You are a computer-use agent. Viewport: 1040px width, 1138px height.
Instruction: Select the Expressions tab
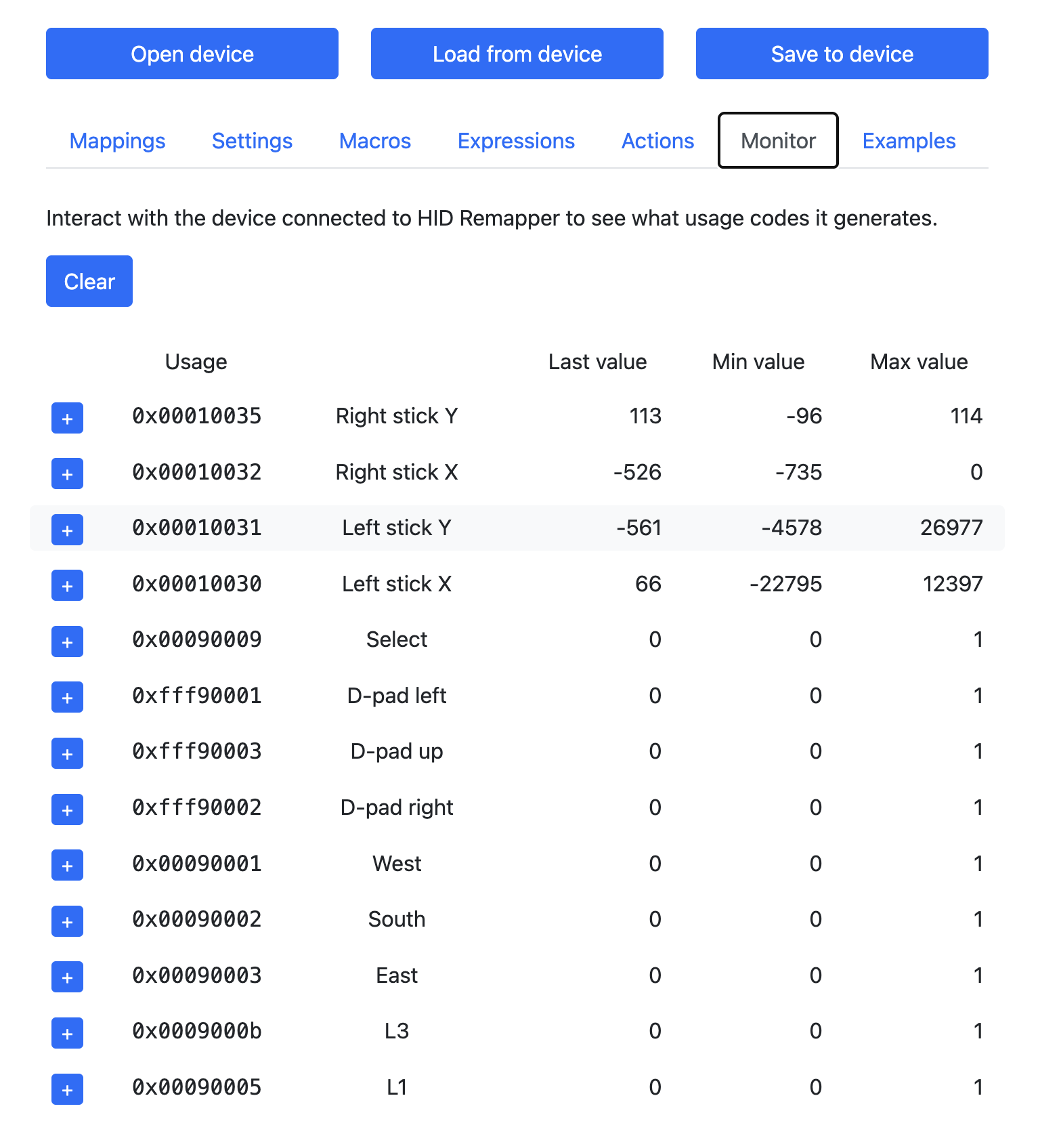516,141
